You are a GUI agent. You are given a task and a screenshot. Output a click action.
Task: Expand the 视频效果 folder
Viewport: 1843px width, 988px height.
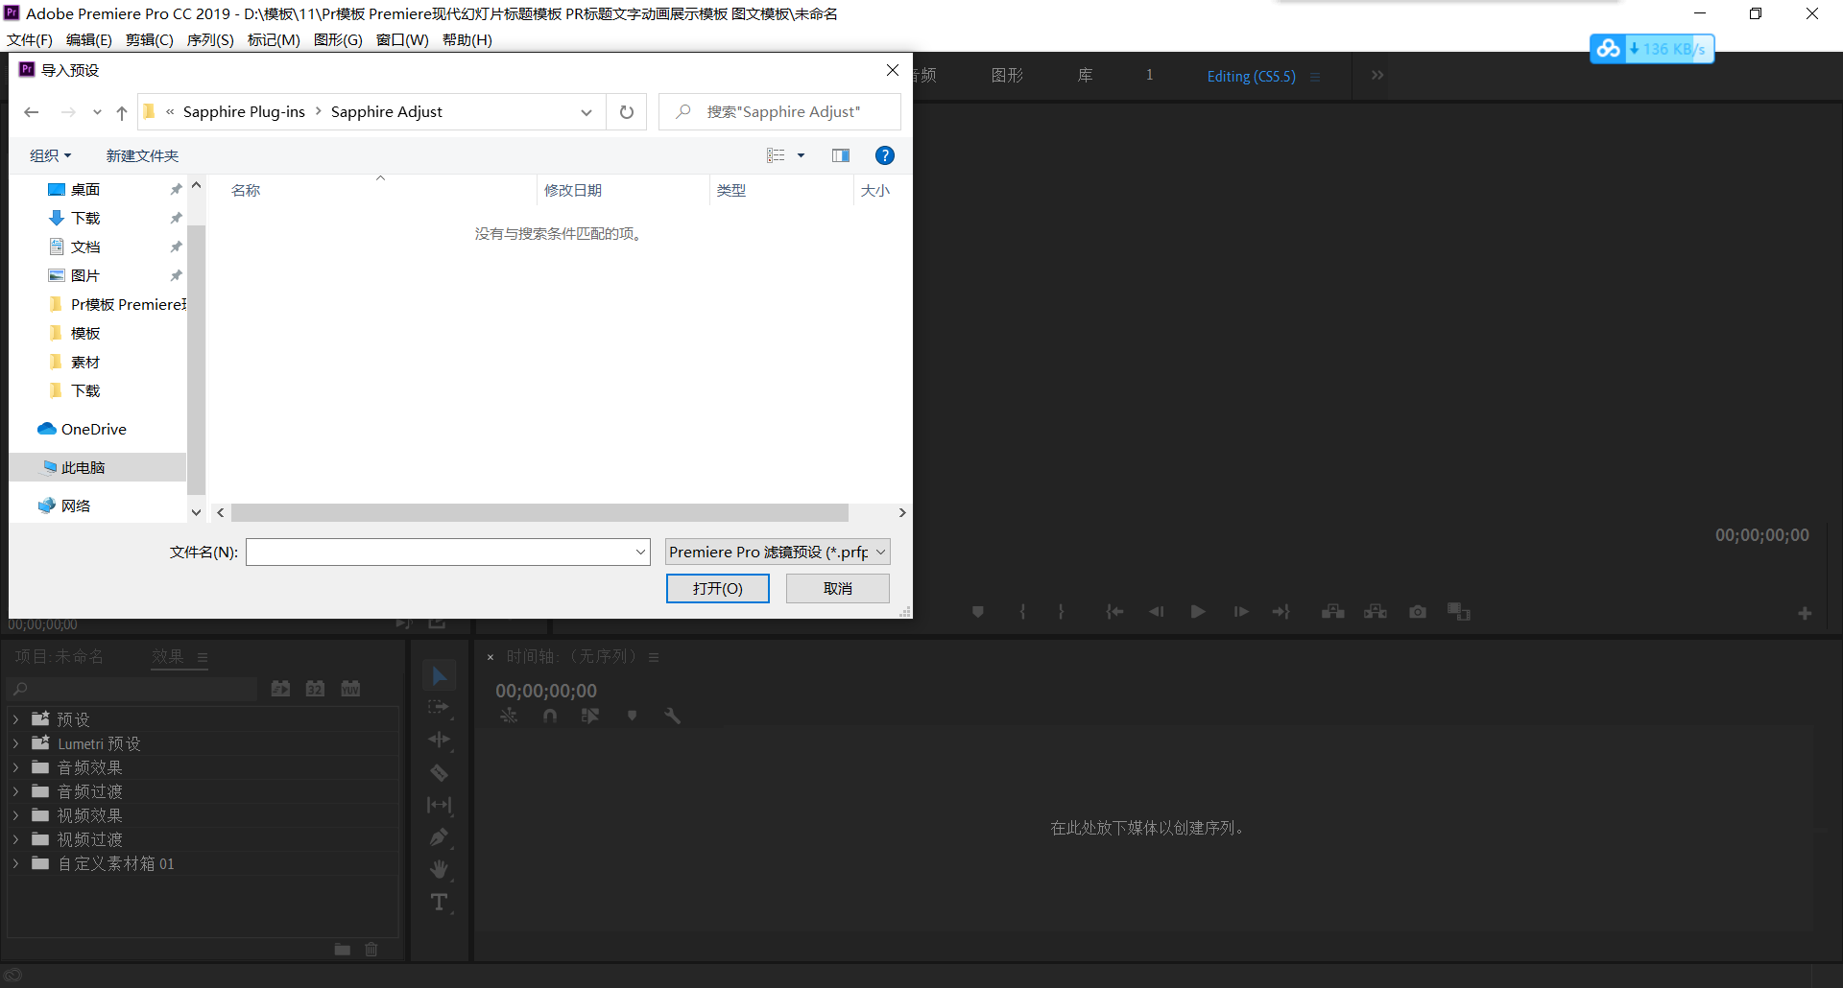coord(15,815)
